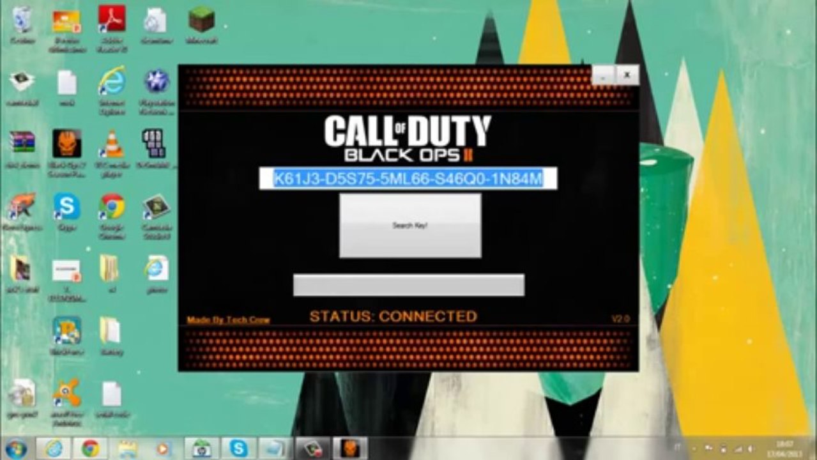This screenshot has height=460, width=817.
Task: Click the taskbar clock and date
Action: click(x=784, y=448)
